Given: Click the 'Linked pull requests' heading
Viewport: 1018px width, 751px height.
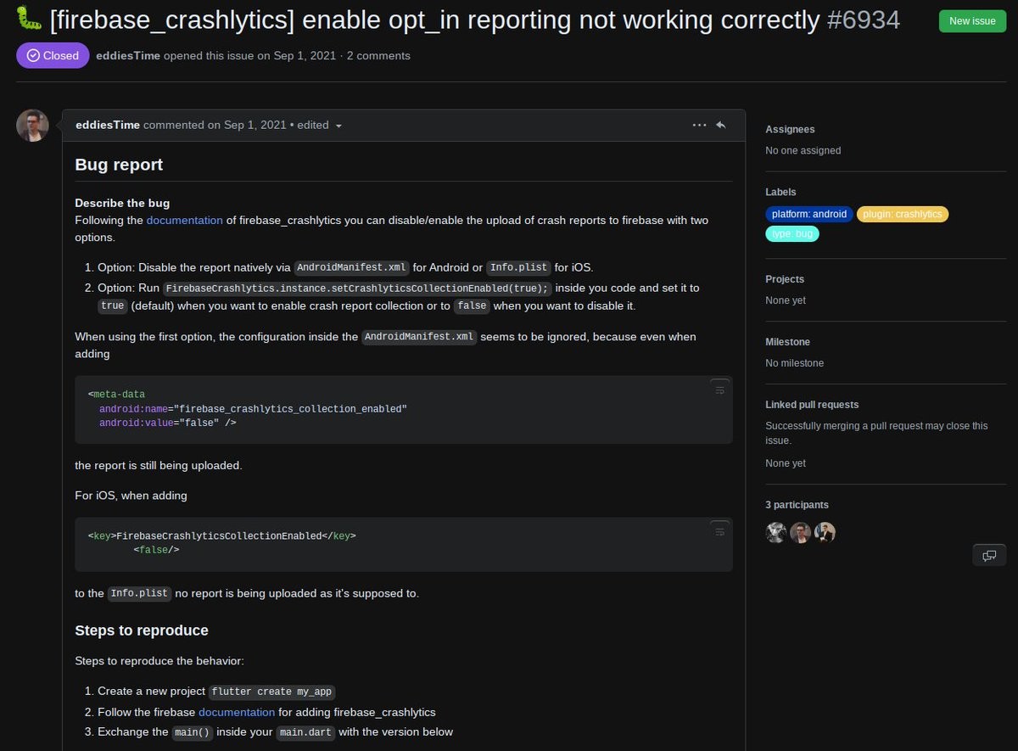Looking at the screenshot, I should (812, 405).
